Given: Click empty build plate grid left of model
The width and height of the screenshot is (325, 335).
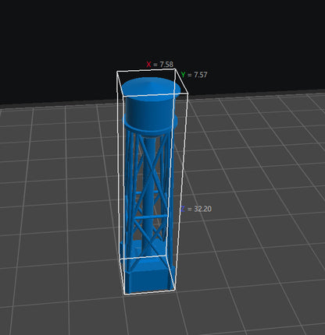Looking at the screenshot, I should [65, 208].
